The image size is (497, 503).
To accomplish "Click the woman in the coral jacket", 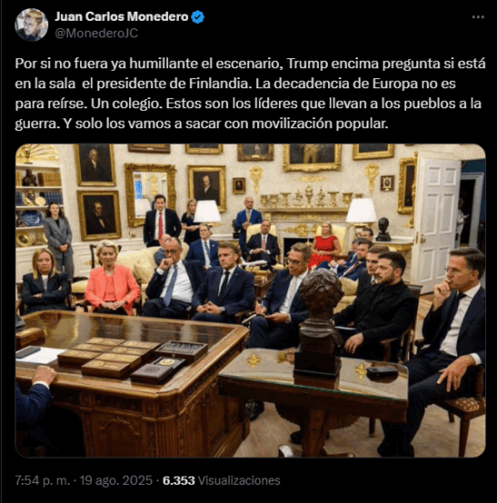I will 112,277.
